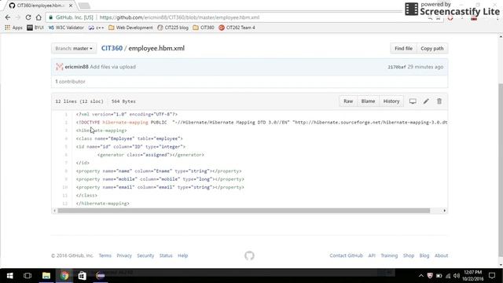Open the Branch: master dropdown
The width and height of the screenshot is (503, 283).
pos(74,49)
